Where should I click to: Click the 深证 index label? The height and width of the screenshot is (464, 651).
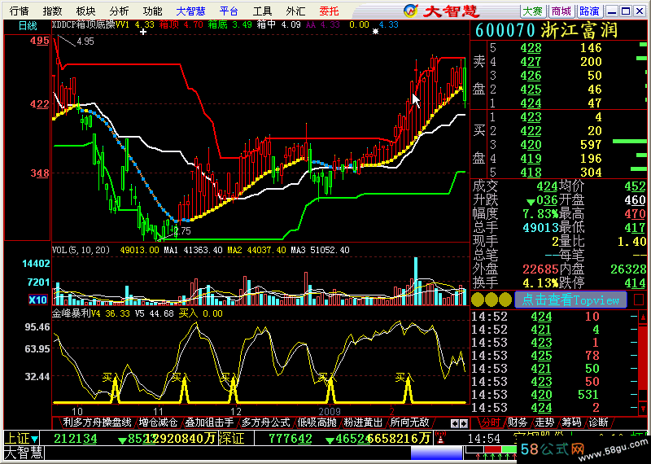pyautogui.click(x=231, y=439)
